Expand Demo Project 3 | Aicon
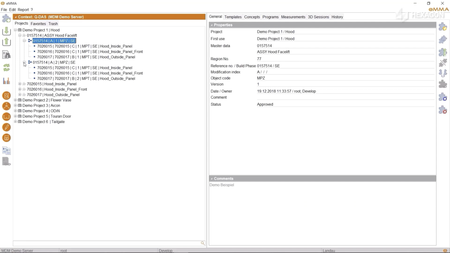The width and height of the screenshot is (450, 253). (15, 105)
